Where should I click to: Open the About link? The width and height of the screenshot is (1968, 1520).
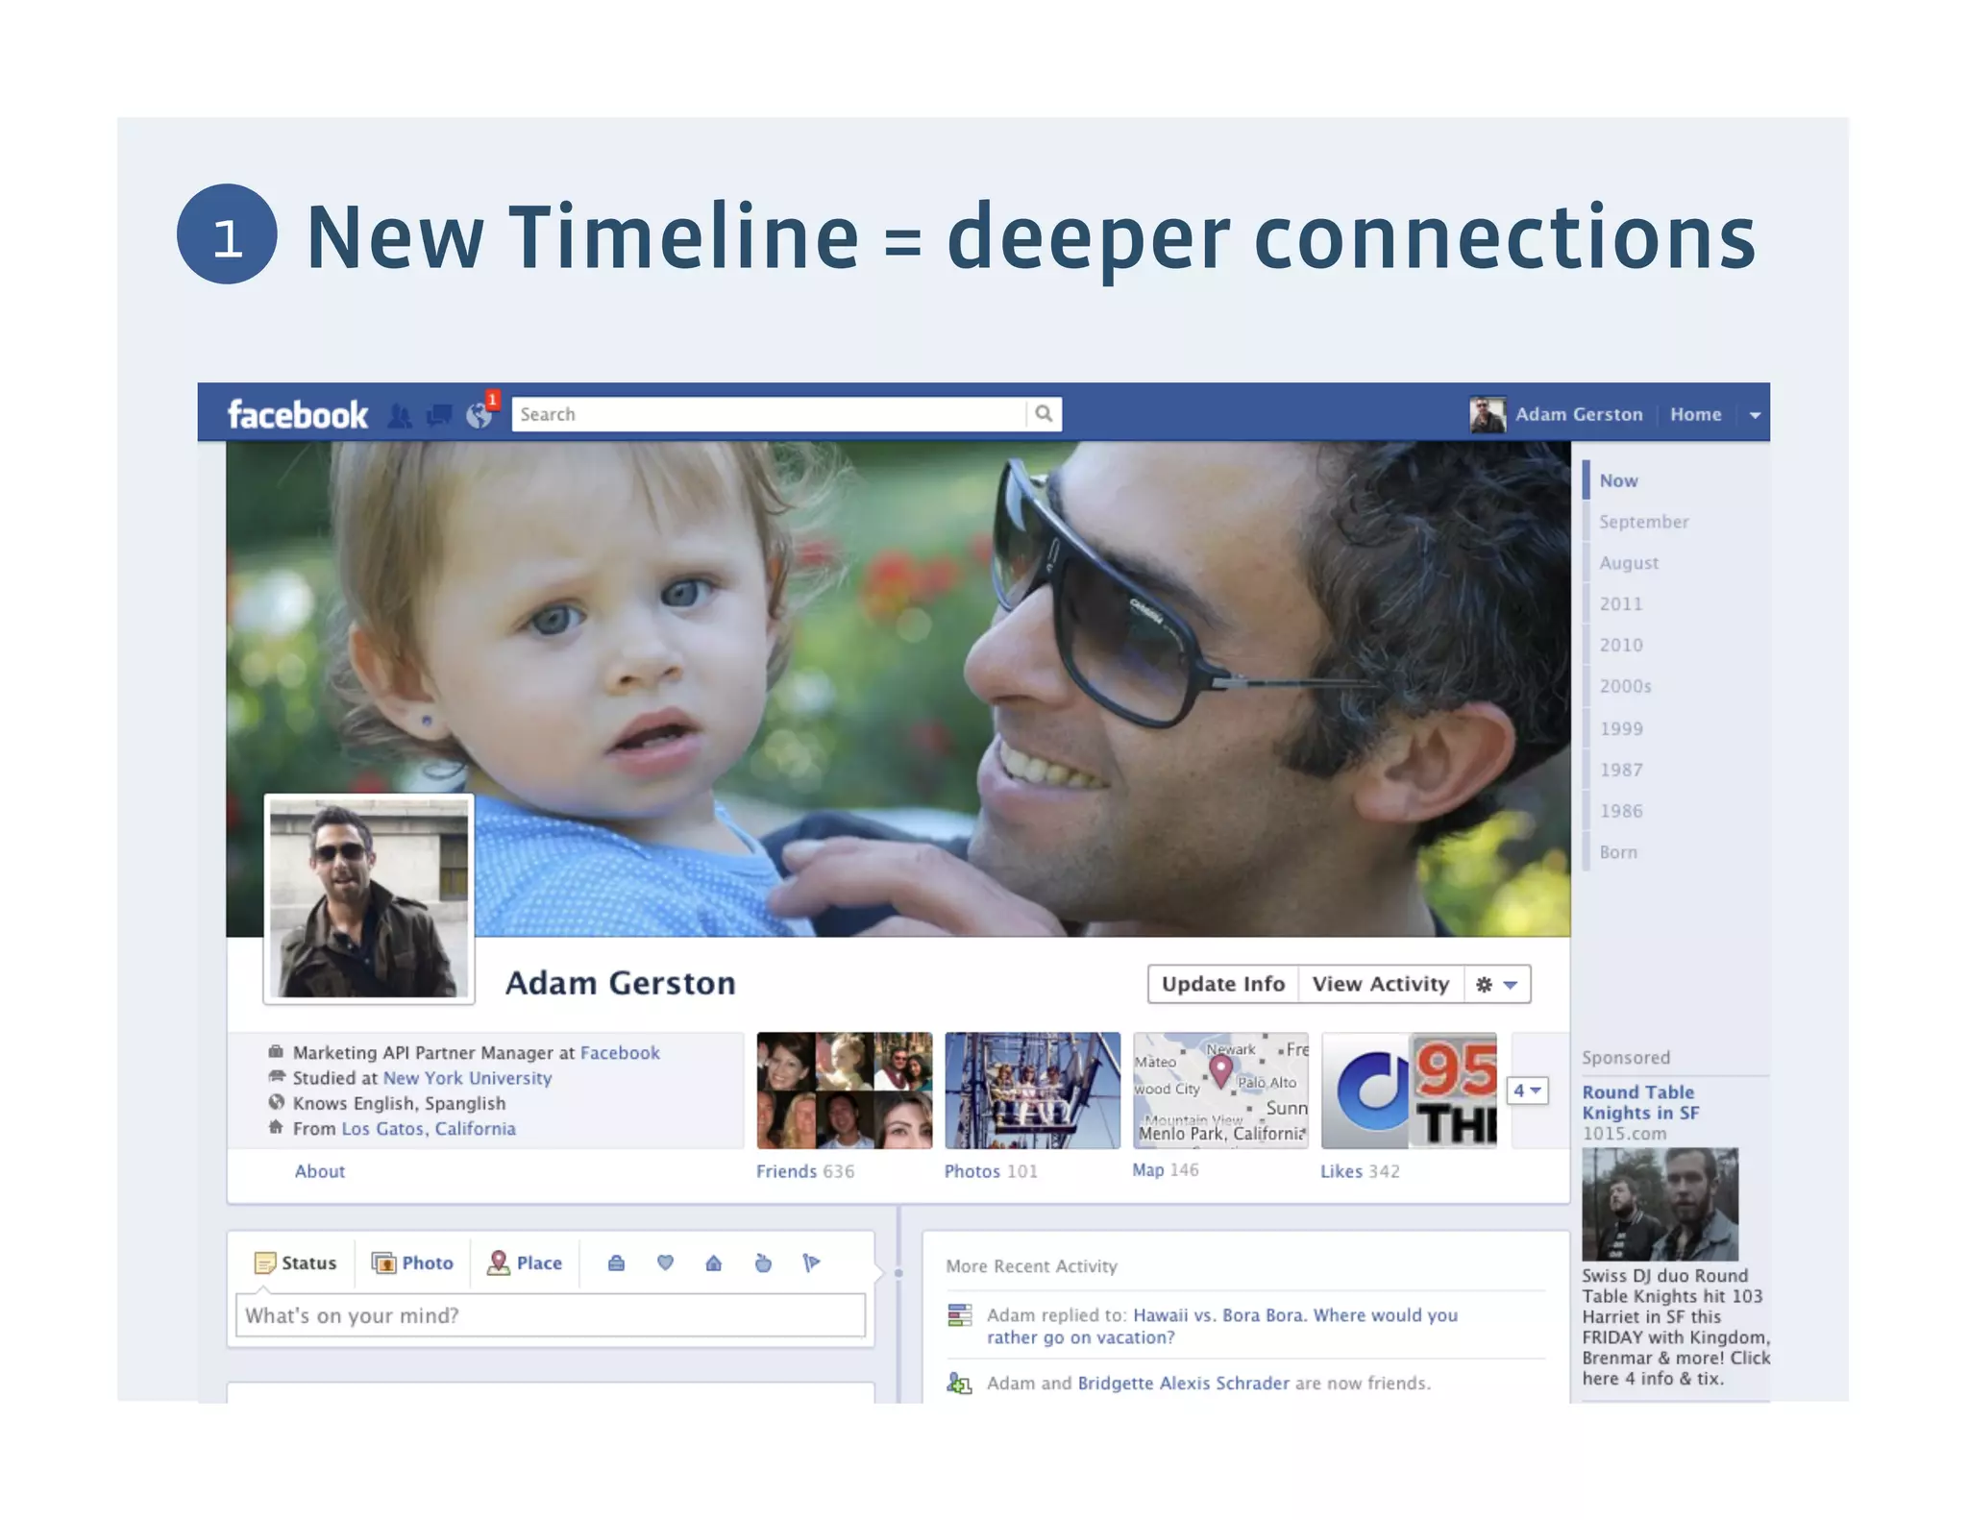click(320, 1171)
